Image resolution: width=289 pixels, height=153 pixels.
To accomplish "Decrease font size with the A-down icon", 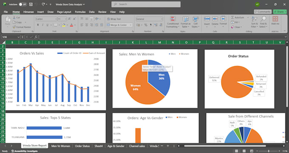I will click(74, 19).
